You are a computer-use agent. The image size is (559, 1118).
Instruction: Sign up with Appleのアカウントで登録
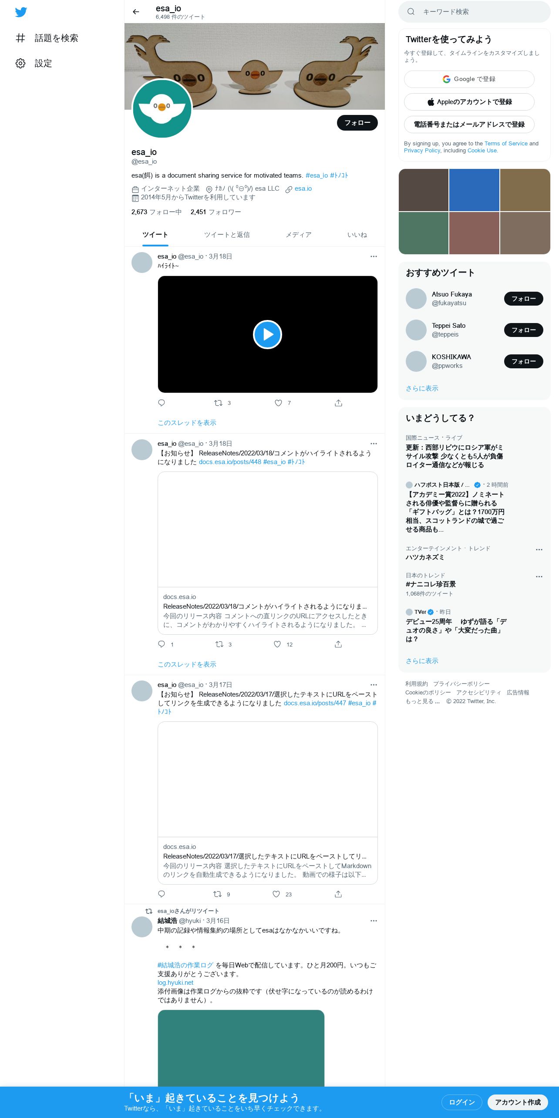[x=469, y=102]
